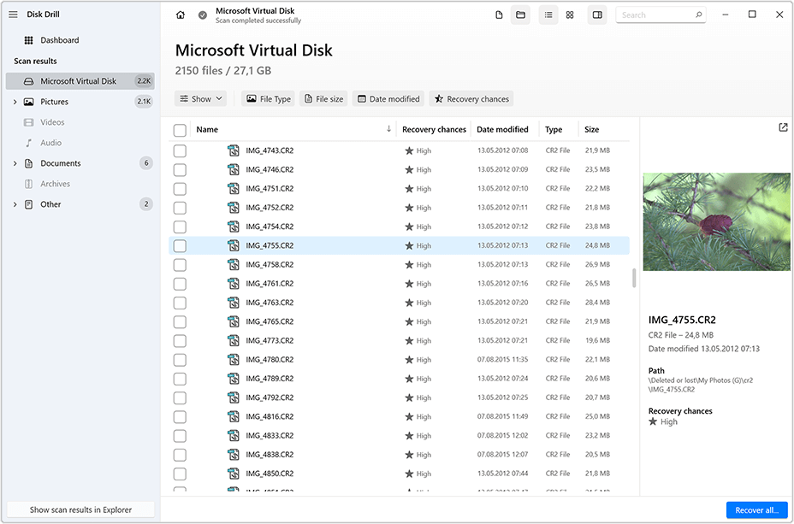The height and width of the screenshot is (524, 794).
Task: Open preview in external window icon
Action: 783,127
